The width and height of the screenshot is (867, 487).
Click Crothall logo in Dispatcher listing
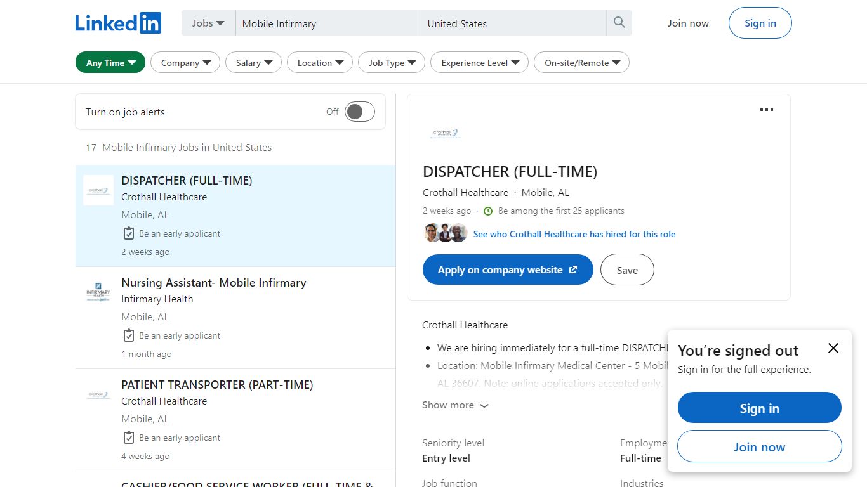tap(98, 190)
